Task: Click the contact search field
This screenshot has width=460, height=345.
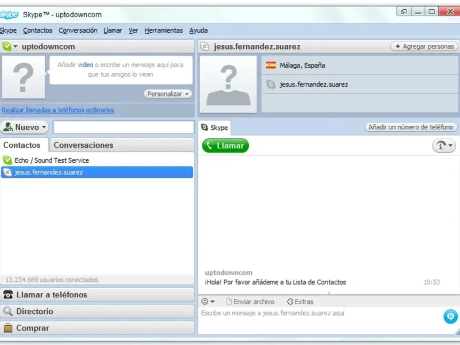Action: coord(124,127)
